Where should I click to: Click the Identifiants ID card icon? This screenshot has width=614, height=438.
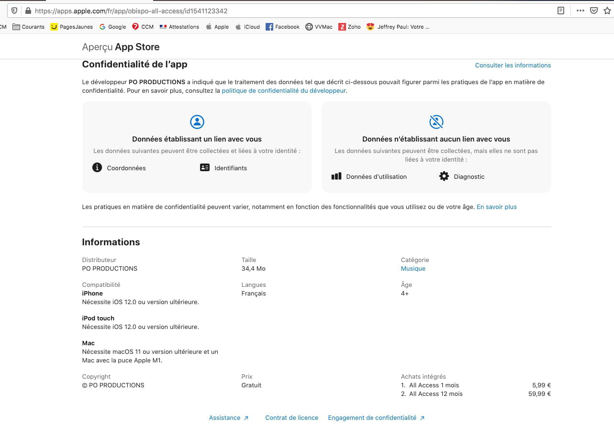(x=205, y=167)
